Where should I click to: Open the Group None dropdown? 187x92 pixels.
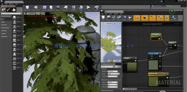point(114,74)
